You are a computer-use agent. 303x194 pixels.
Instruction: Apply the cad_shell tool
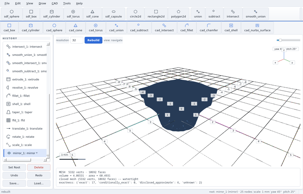(x=231, y=28)
